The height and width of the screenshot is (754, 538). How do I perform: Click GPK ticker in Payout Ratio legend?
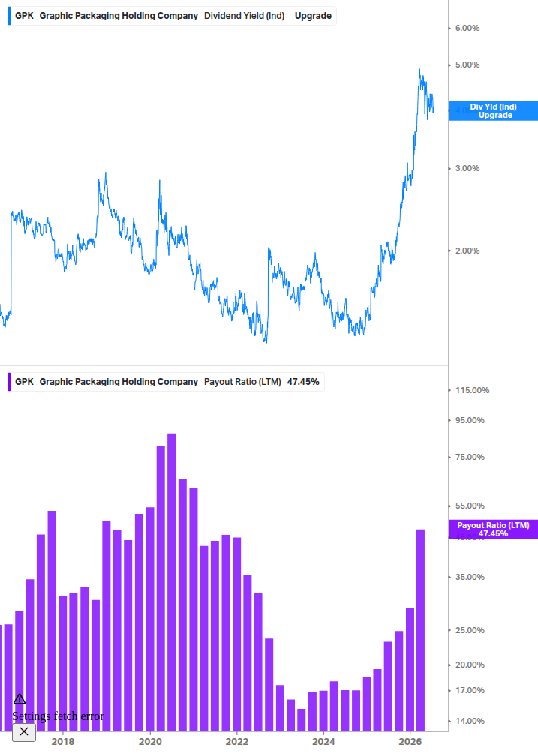24,382
